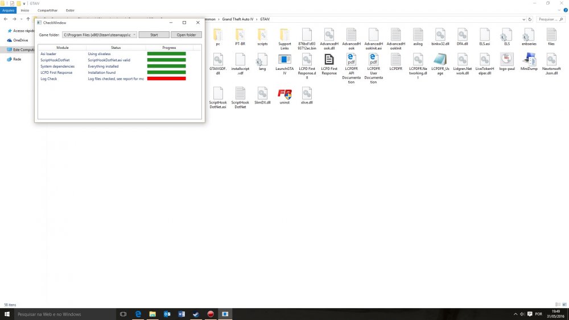Show hidden system tray icons
The image size is (569, 320).
tap(516, 314)
